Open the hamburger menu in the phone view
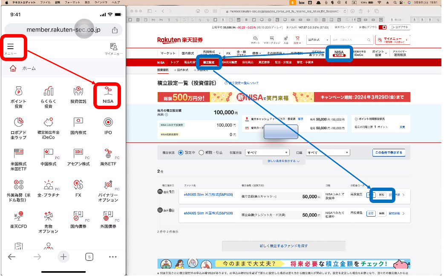This screenshot has width=444, height=278. pos(11,46)
